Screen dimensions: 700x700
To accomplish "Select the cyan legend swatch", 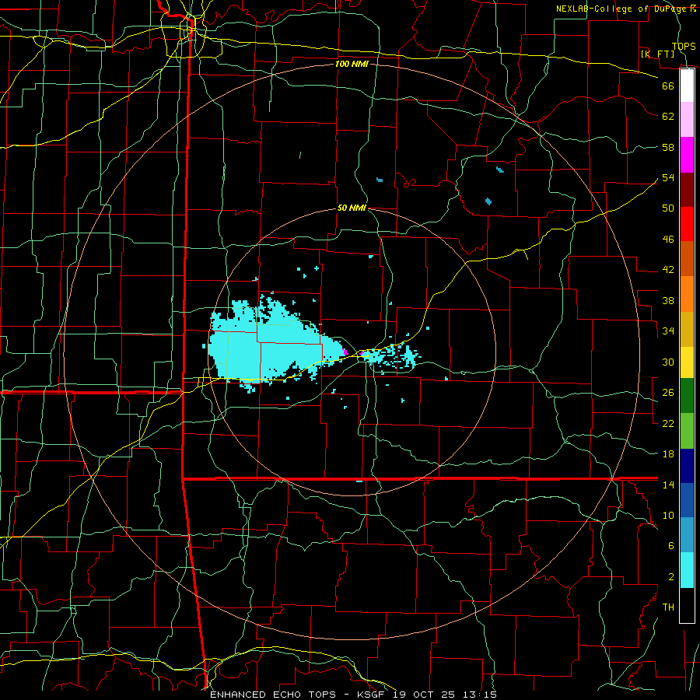I will pyautogui.click(x=687, y=570).
